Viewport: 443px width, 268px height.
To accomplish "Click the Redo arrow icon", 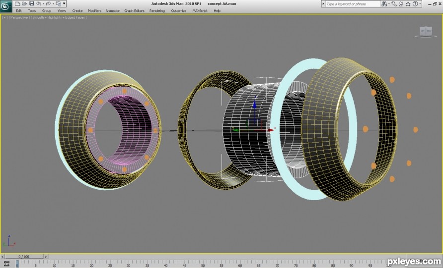I will [x=48, y=3].
